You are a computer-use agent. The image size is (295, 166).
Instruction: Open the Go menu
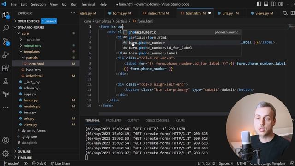(64, 4)
